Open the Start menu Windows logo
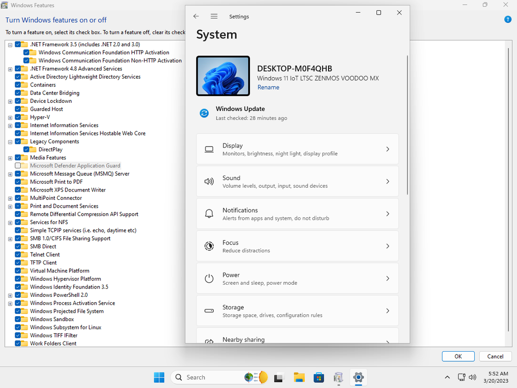Image resolution: width=517 pixels, height=388 pixels. [159, 377]
